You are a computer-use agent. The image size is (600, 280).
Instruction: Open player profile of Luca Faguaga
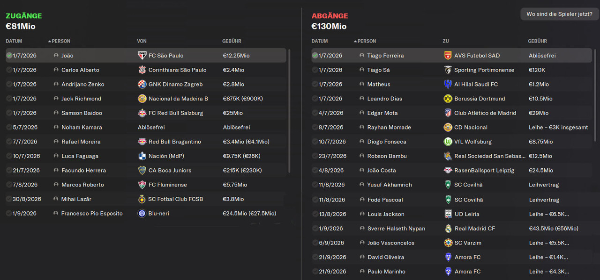(80, 156)
